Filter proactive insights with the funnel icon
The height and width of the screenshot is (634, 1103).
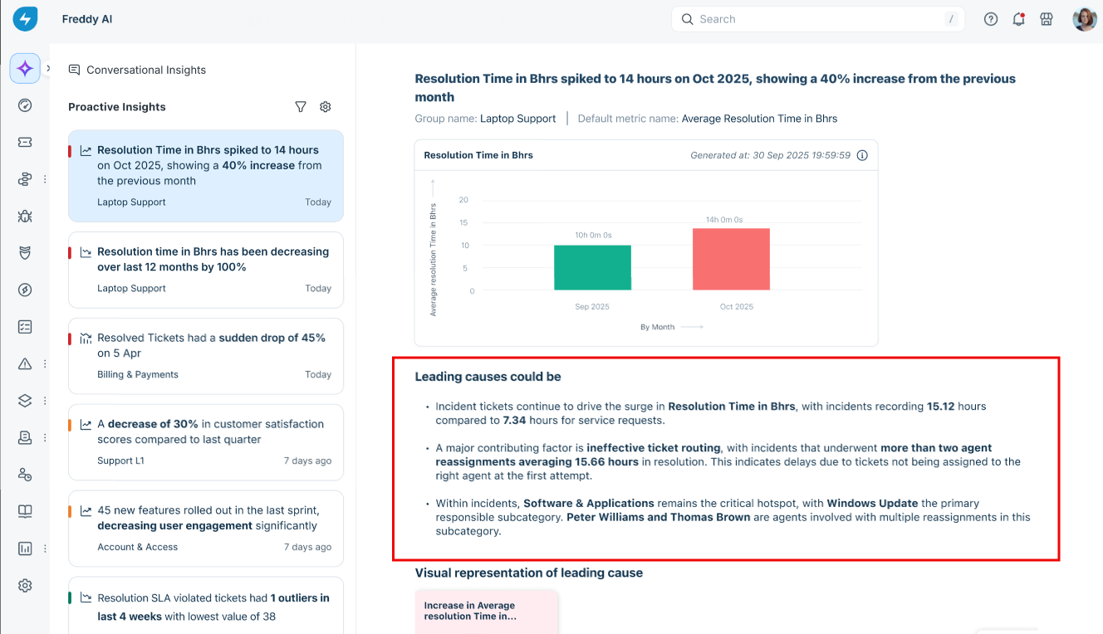301,107
